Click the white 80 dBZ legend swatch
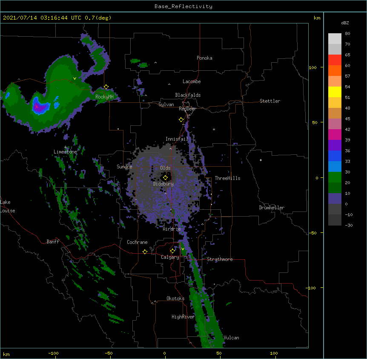The image size is (367, 359). coord(335,39)
